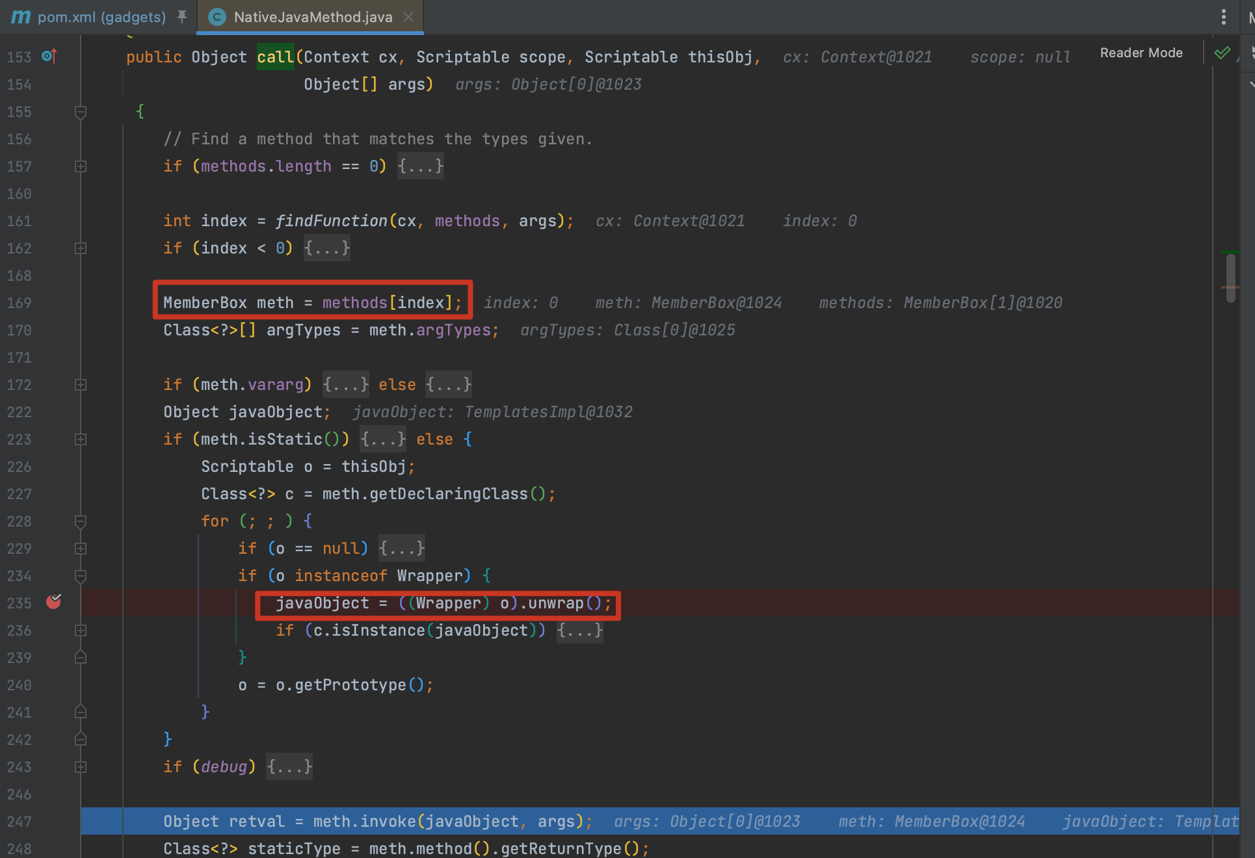This screenshot has height=858, width=1255.
Task: Click the folded {...} placeholder after index < 0
Action: pos(327,248)
